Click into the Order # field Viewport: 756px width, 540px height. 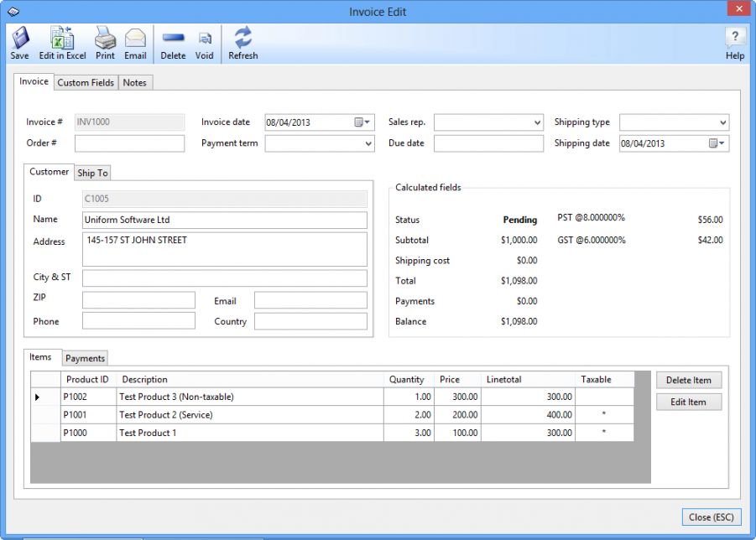click(129, 143)
